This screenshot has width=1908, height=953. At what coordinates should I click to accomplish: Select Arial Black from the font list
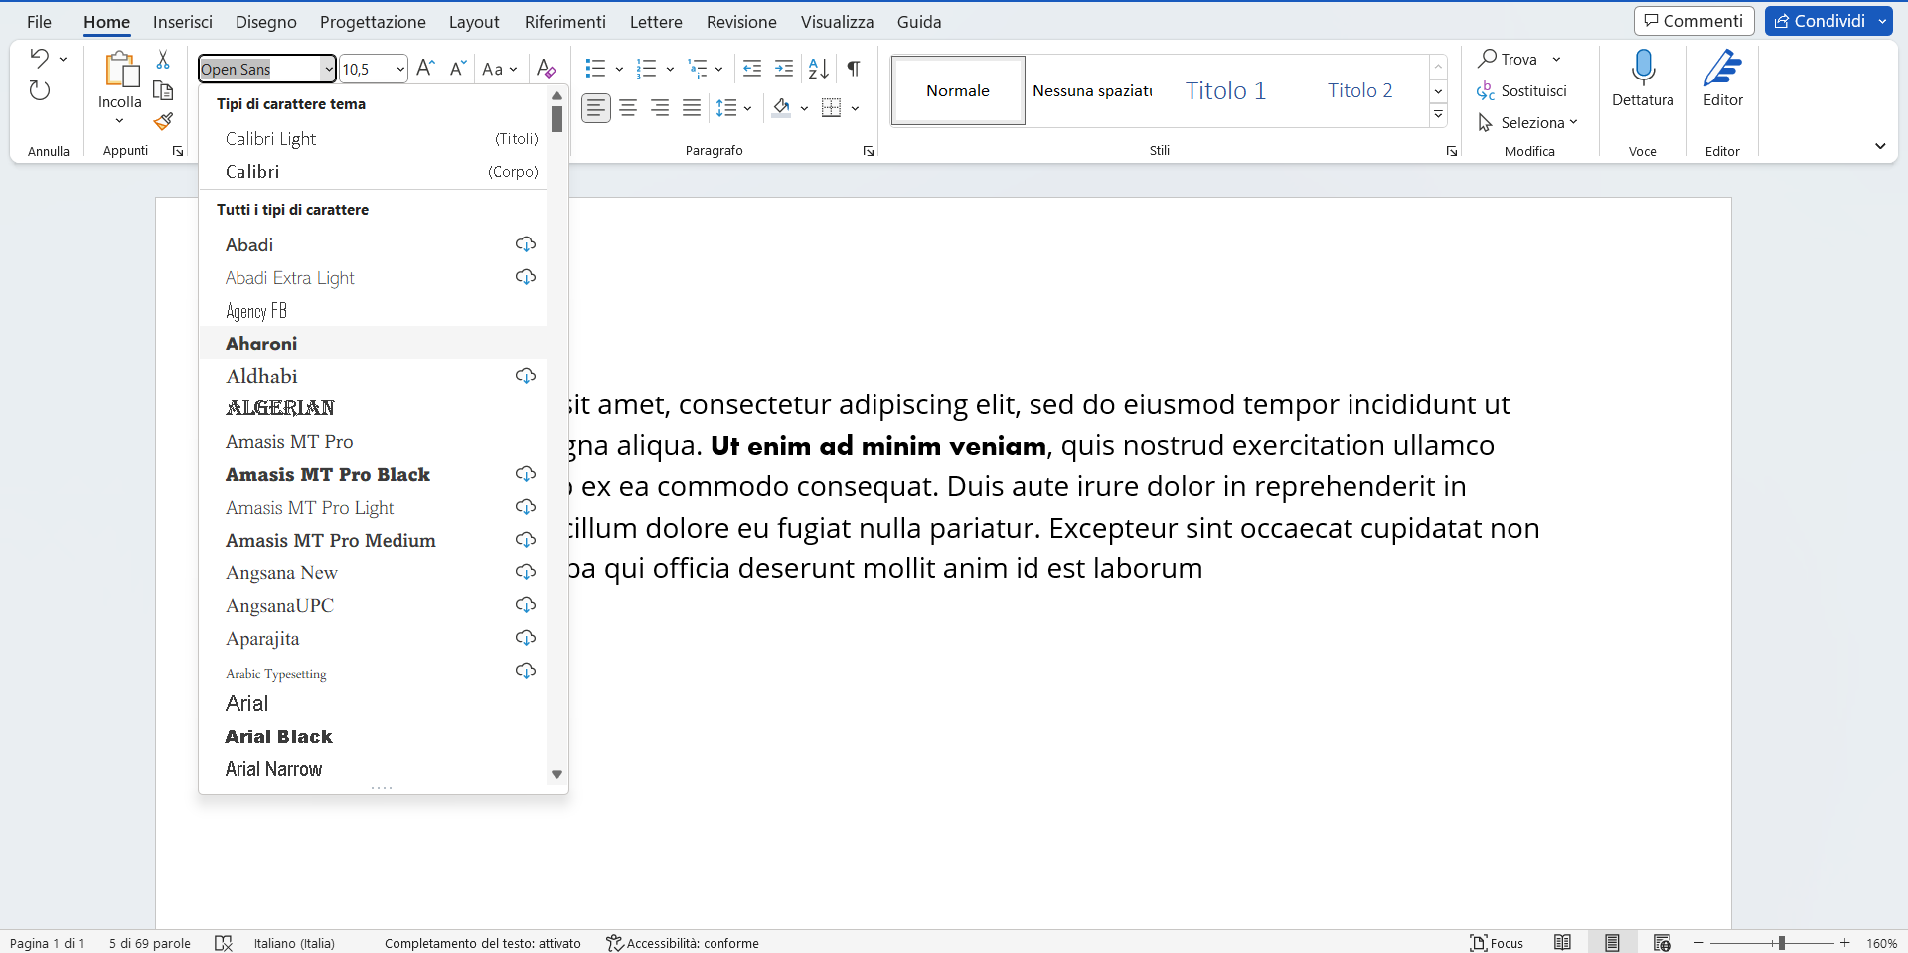pyautogui.click(x=278, y=736)
